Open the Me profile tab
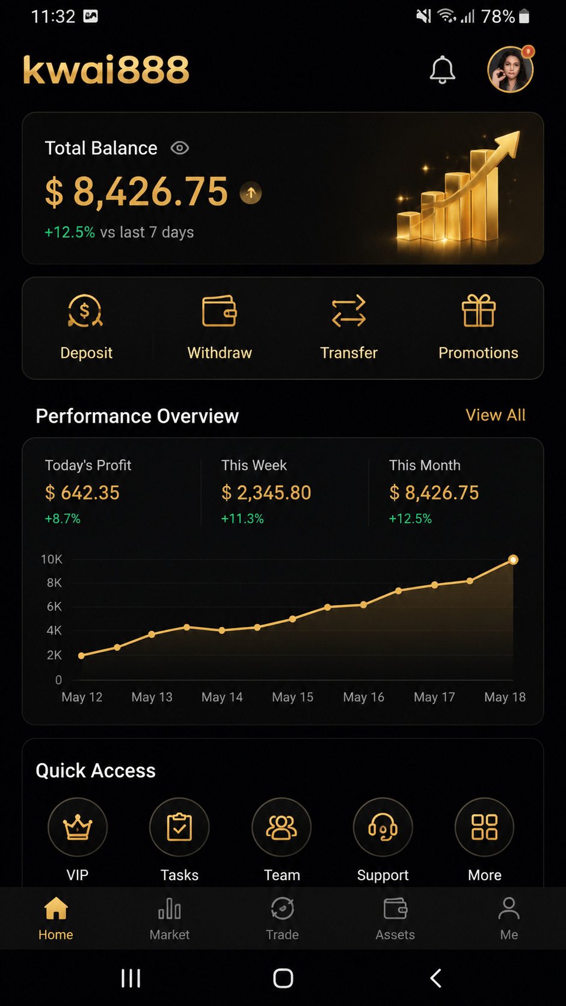The width and height of the screenshot is (566, 1006). [x=509, y=919]
